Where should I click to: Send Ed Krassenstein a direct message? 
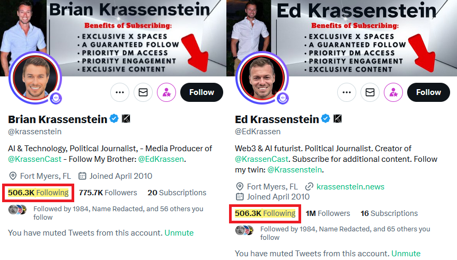[x=370, y=92]
